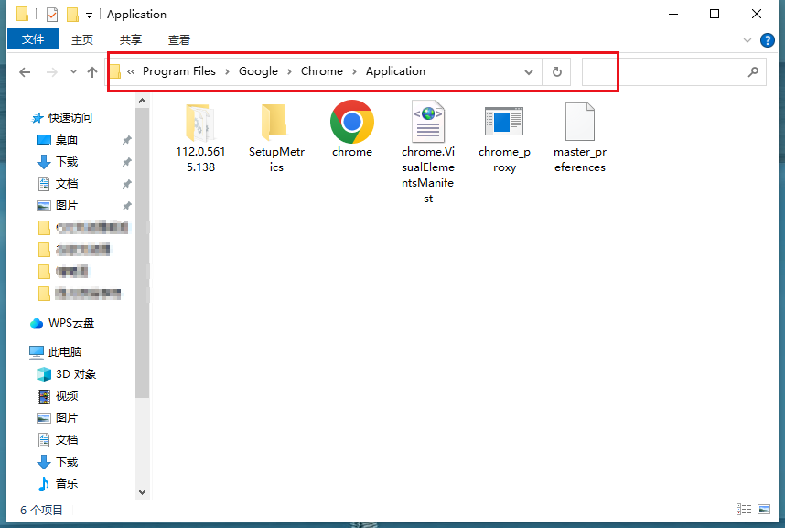The width and height of the screenshot is (785, 528).
Task: Switch to large icons view layout
Action: coord(764,510)
